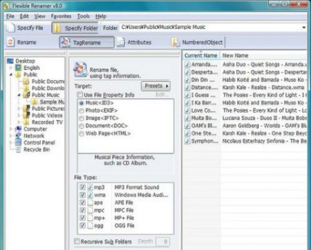Click the Network icon in tree

pos(19,135)
